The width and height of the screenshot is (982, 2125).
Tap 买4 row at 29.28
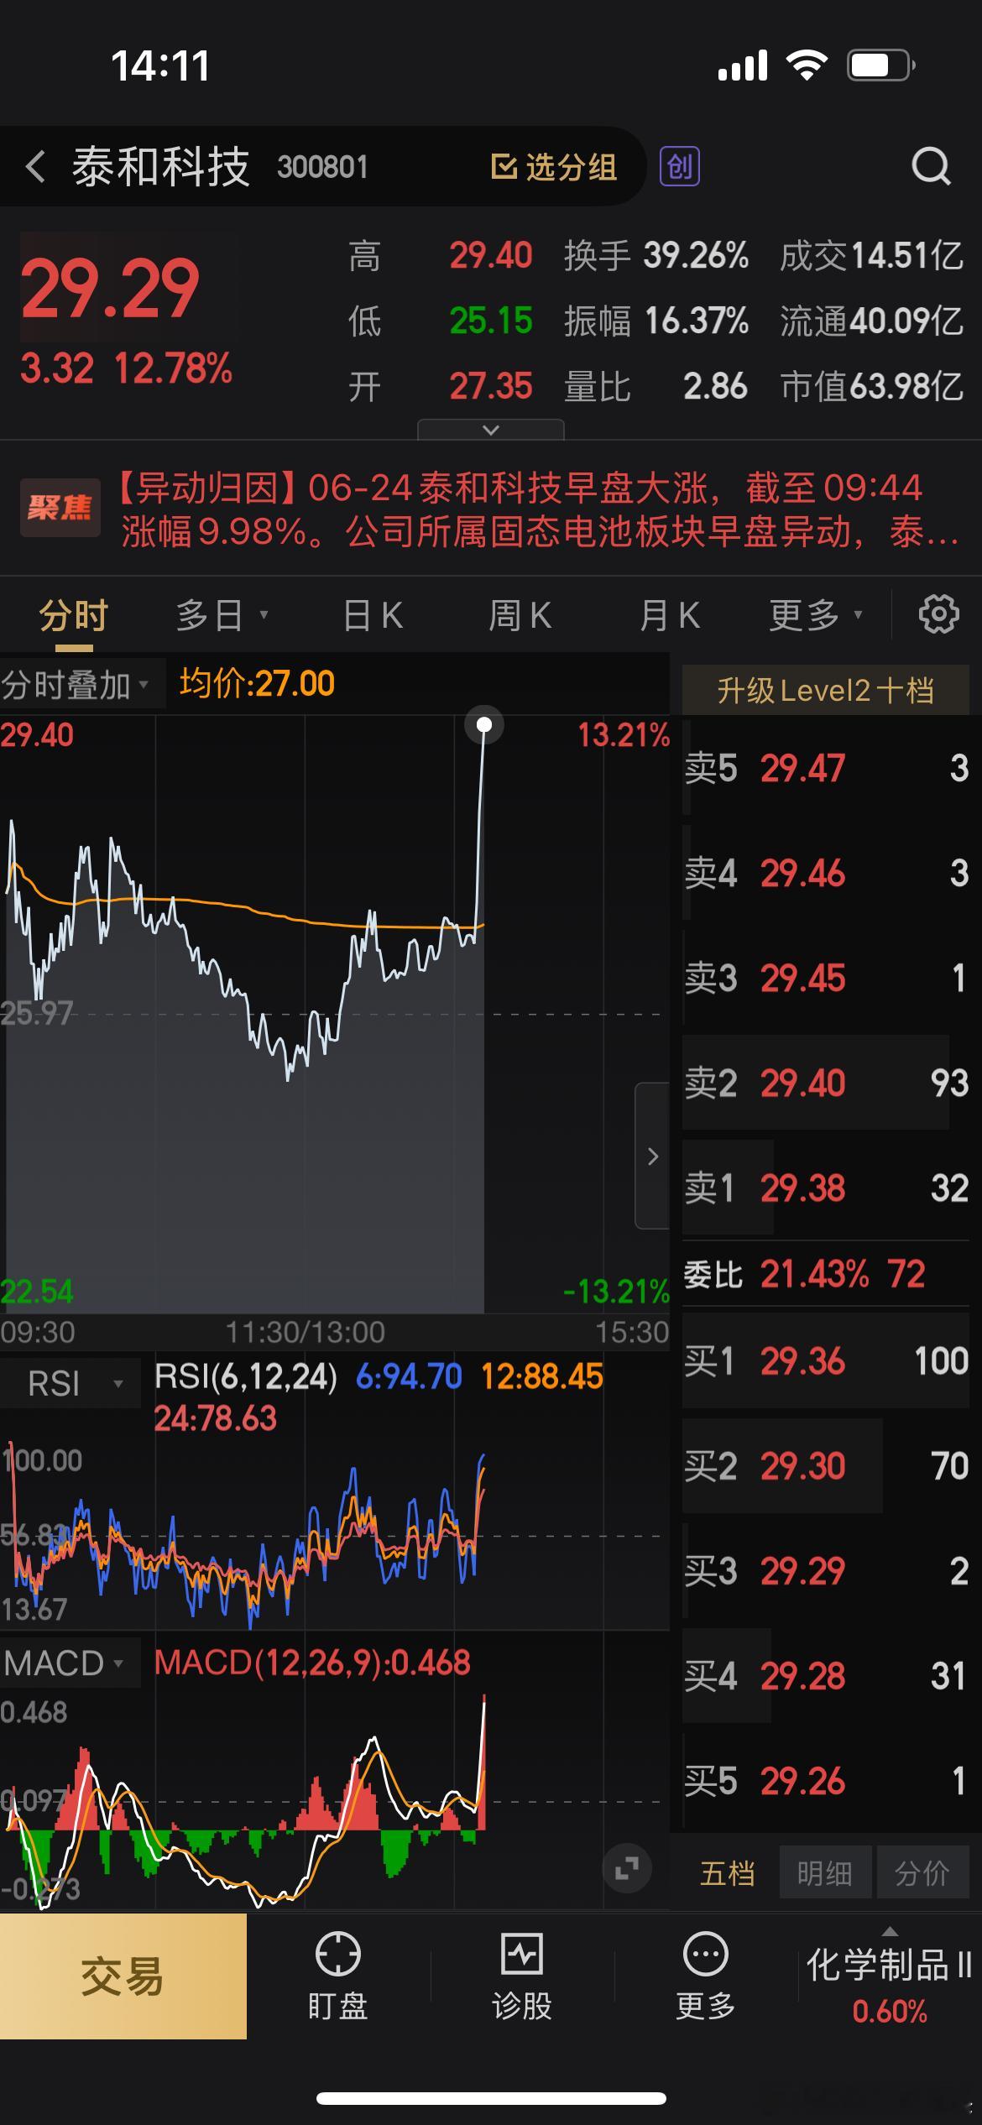(827, 1675)
